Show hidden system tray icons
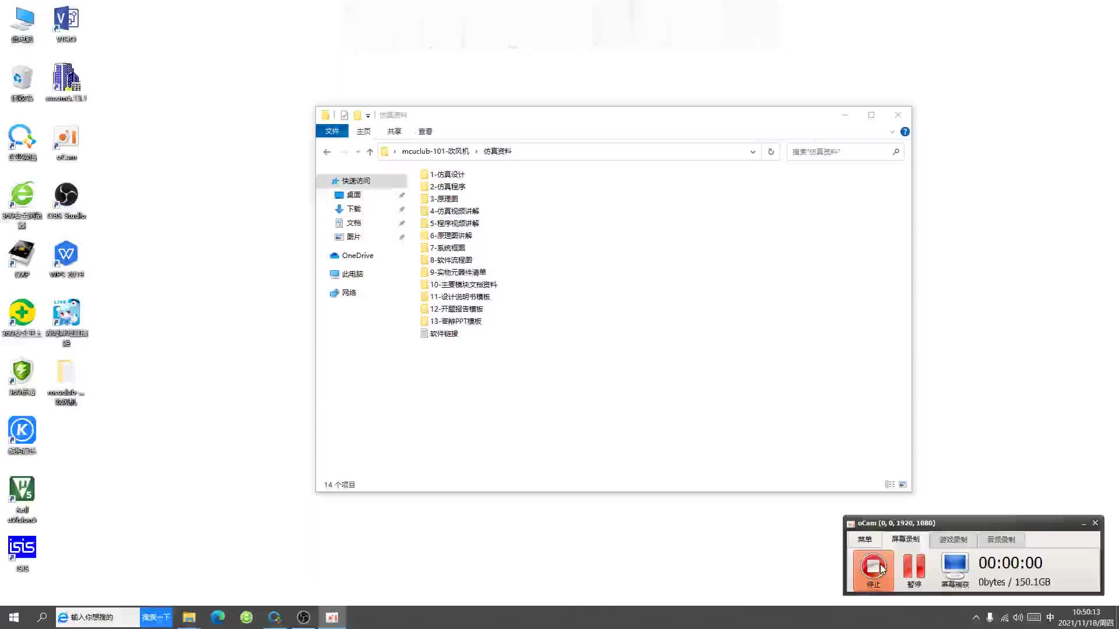 976,617
